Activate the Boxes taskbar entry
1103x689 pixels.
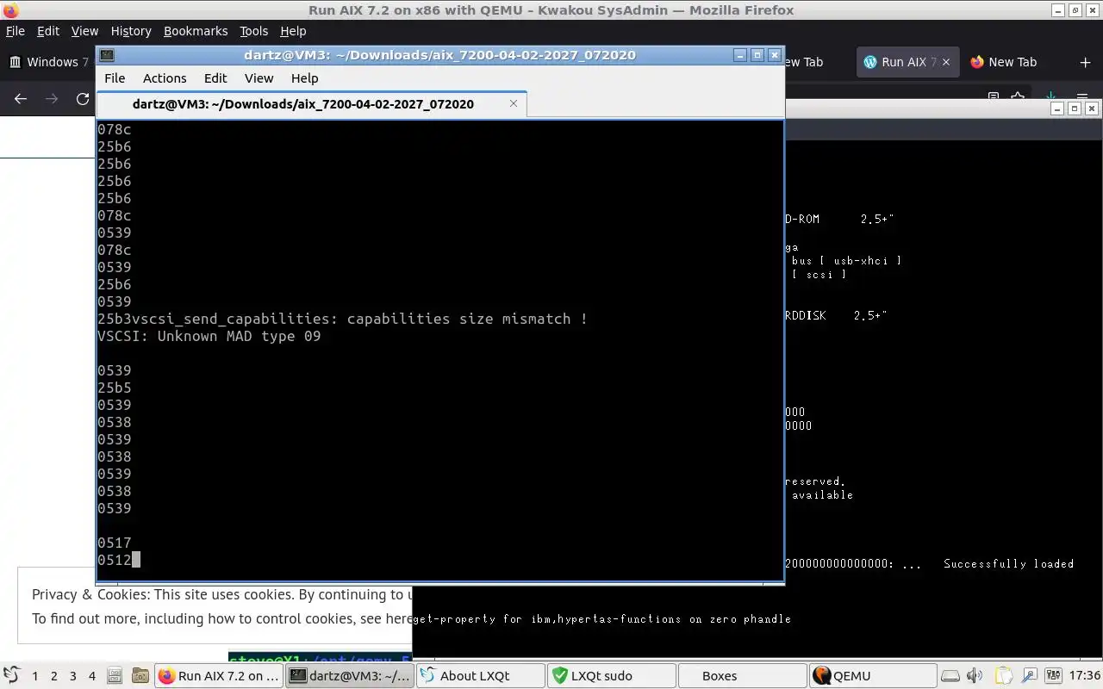click(742, 676)
